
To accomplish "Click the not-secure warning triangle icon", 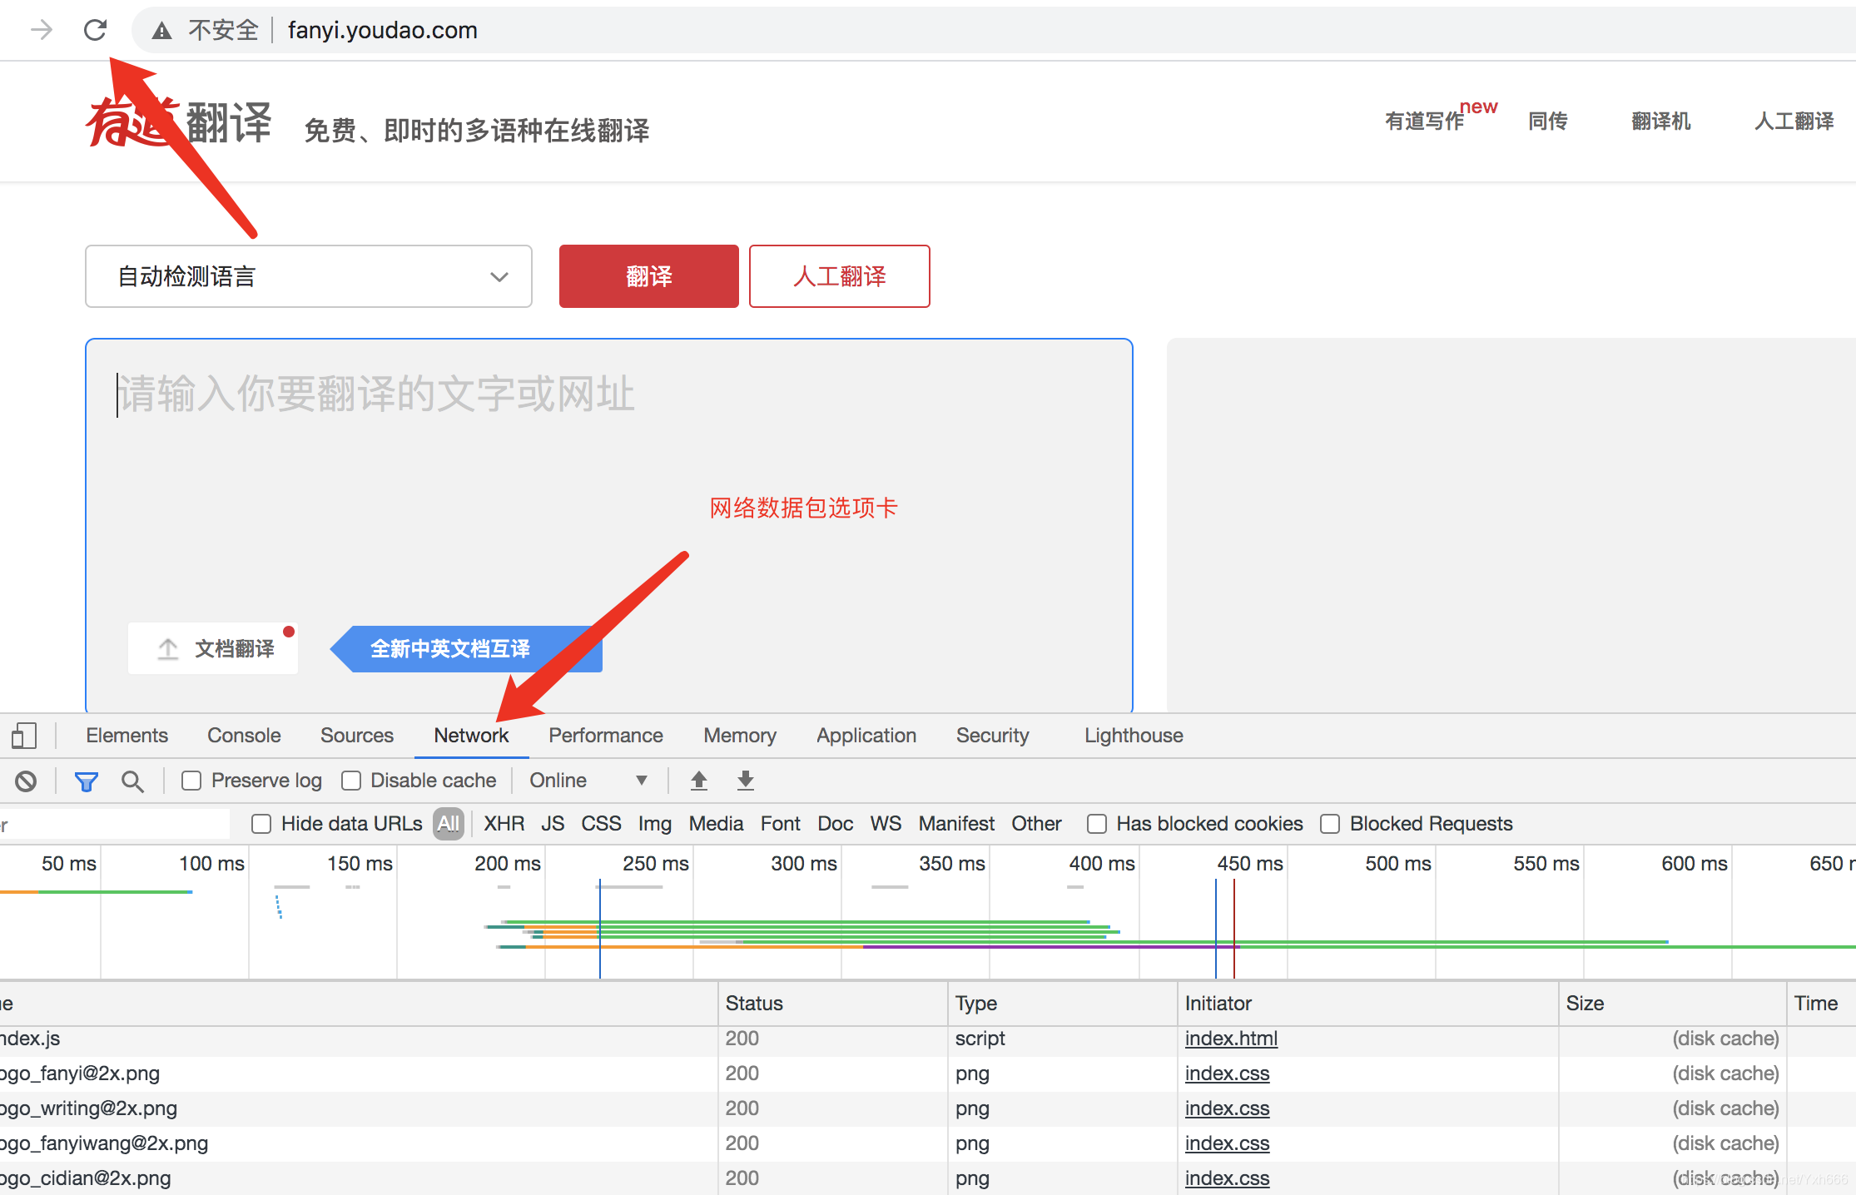I will (161, 31).
